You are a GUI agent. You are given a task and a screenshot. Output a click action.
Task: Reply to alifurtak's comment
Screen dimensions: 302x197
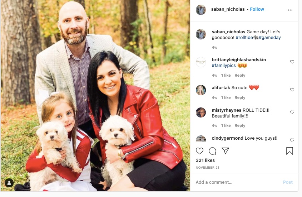coord(240,98)
